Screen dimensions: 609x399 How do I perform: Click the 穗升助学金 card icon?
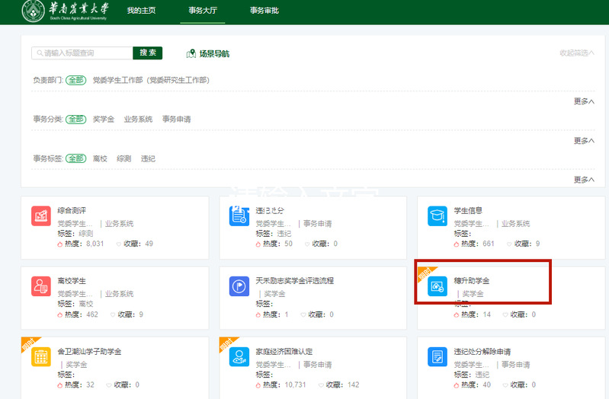point(438,286)
